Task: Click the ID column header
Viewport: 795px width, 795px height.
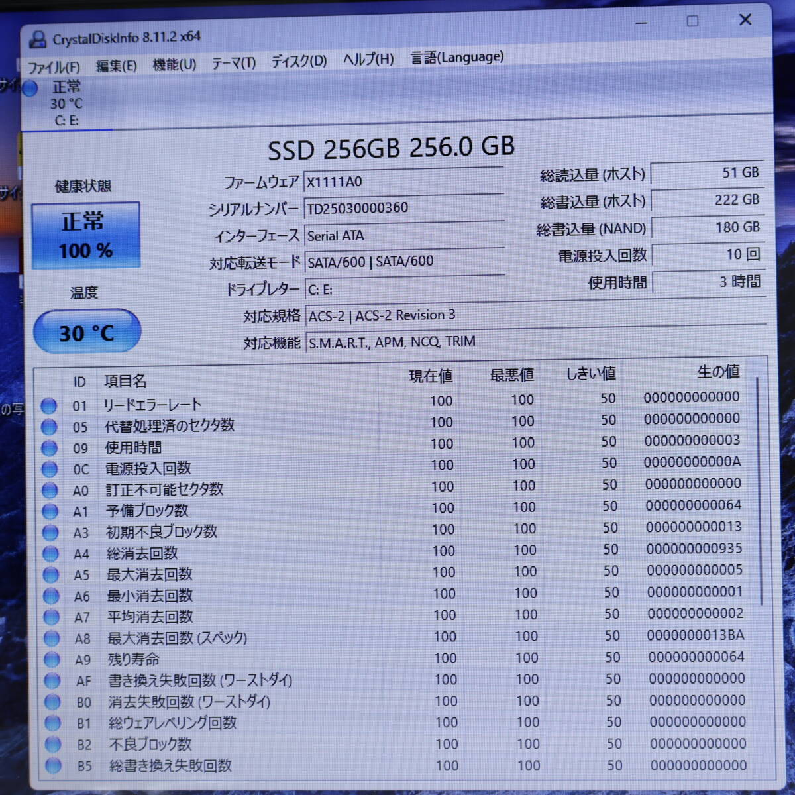Action: tap(79, 382)
